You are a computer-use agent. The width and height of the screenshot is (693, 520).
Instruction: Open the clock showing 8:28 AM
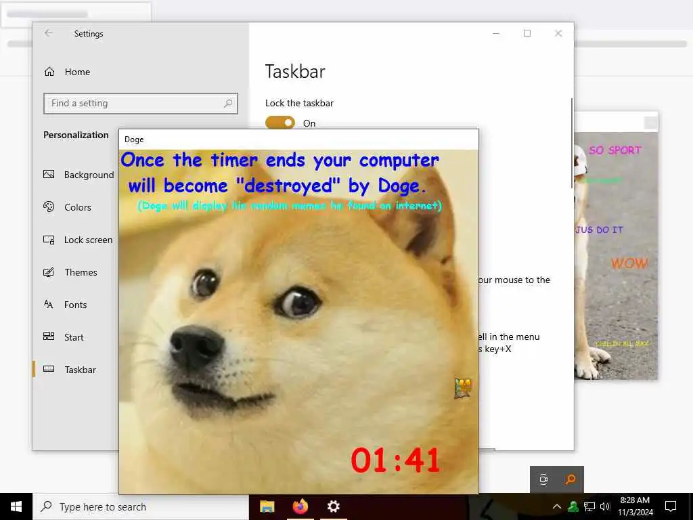[635, 506]
